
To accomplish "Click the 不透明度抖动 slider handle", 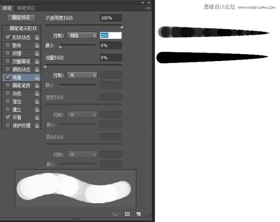I will pyautogui.click(x=122, y=27).
